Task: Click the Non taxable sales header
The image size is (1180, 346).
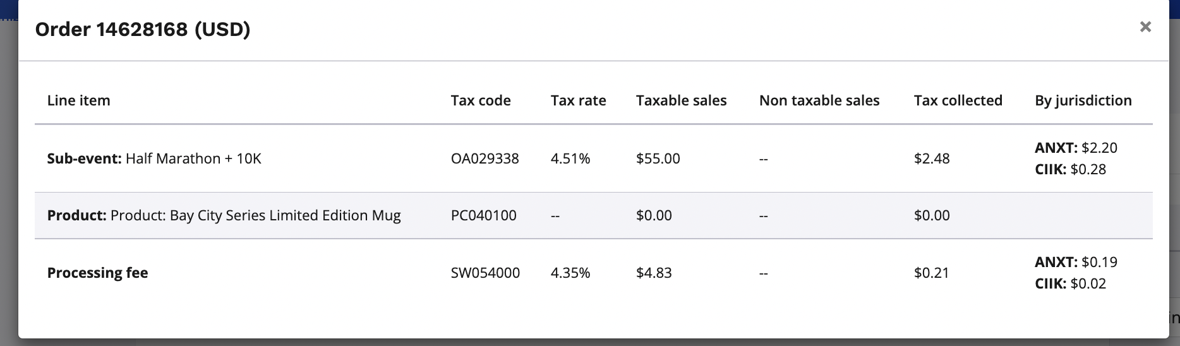Action: click(819, 100)
